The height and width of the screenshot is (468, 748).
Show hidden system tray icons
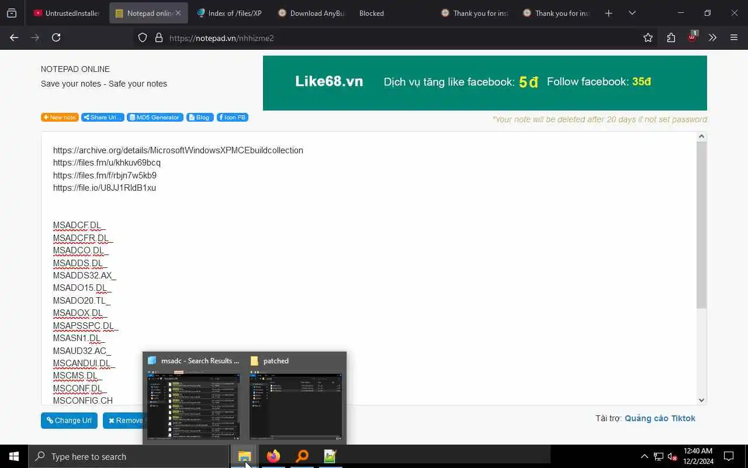point(644,456)
